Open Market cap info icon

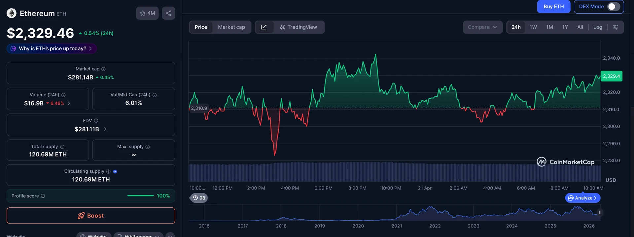(x=103, y=69)
